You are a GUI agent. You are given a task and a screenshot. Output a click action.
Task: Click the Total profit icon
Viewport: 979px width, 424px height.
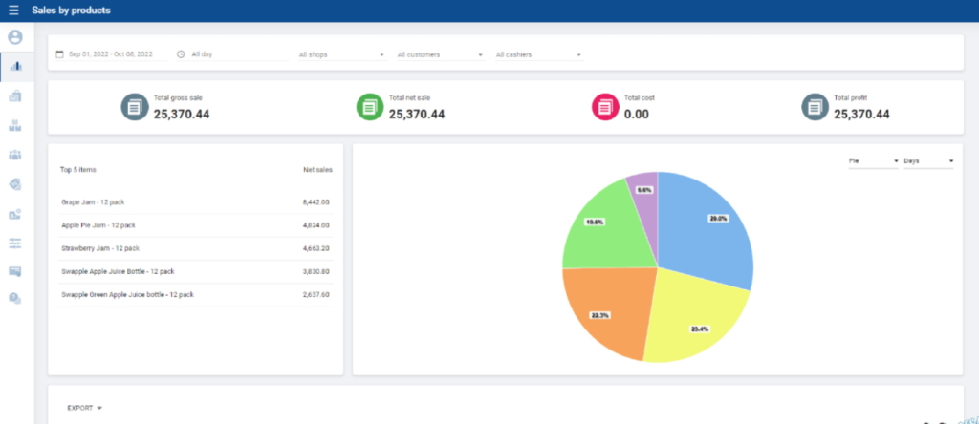click(x=815, y=108)
